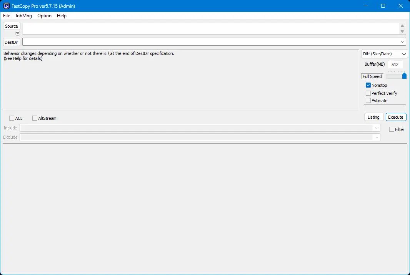Enable the Filter checkbox
This screenshot has height=275, width=410.
pos(392,129)
